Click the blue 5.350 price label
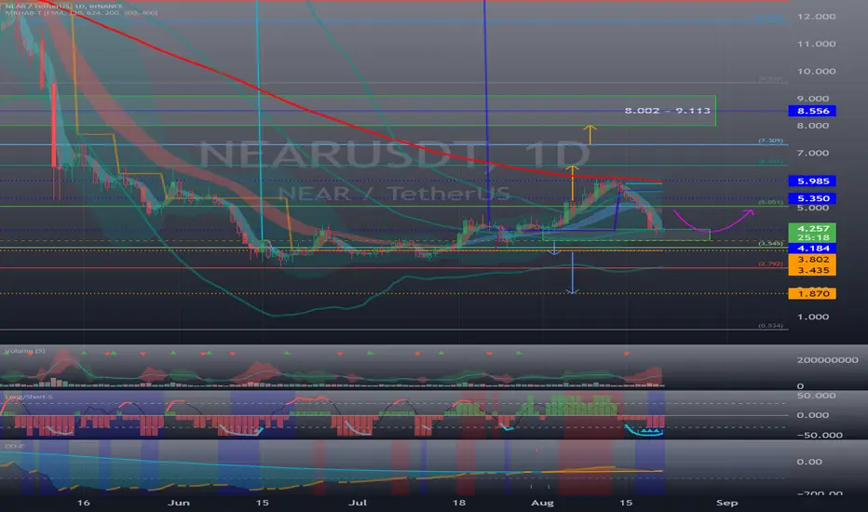The height and width of the screenshot is (512, 868). pos(812,198)
